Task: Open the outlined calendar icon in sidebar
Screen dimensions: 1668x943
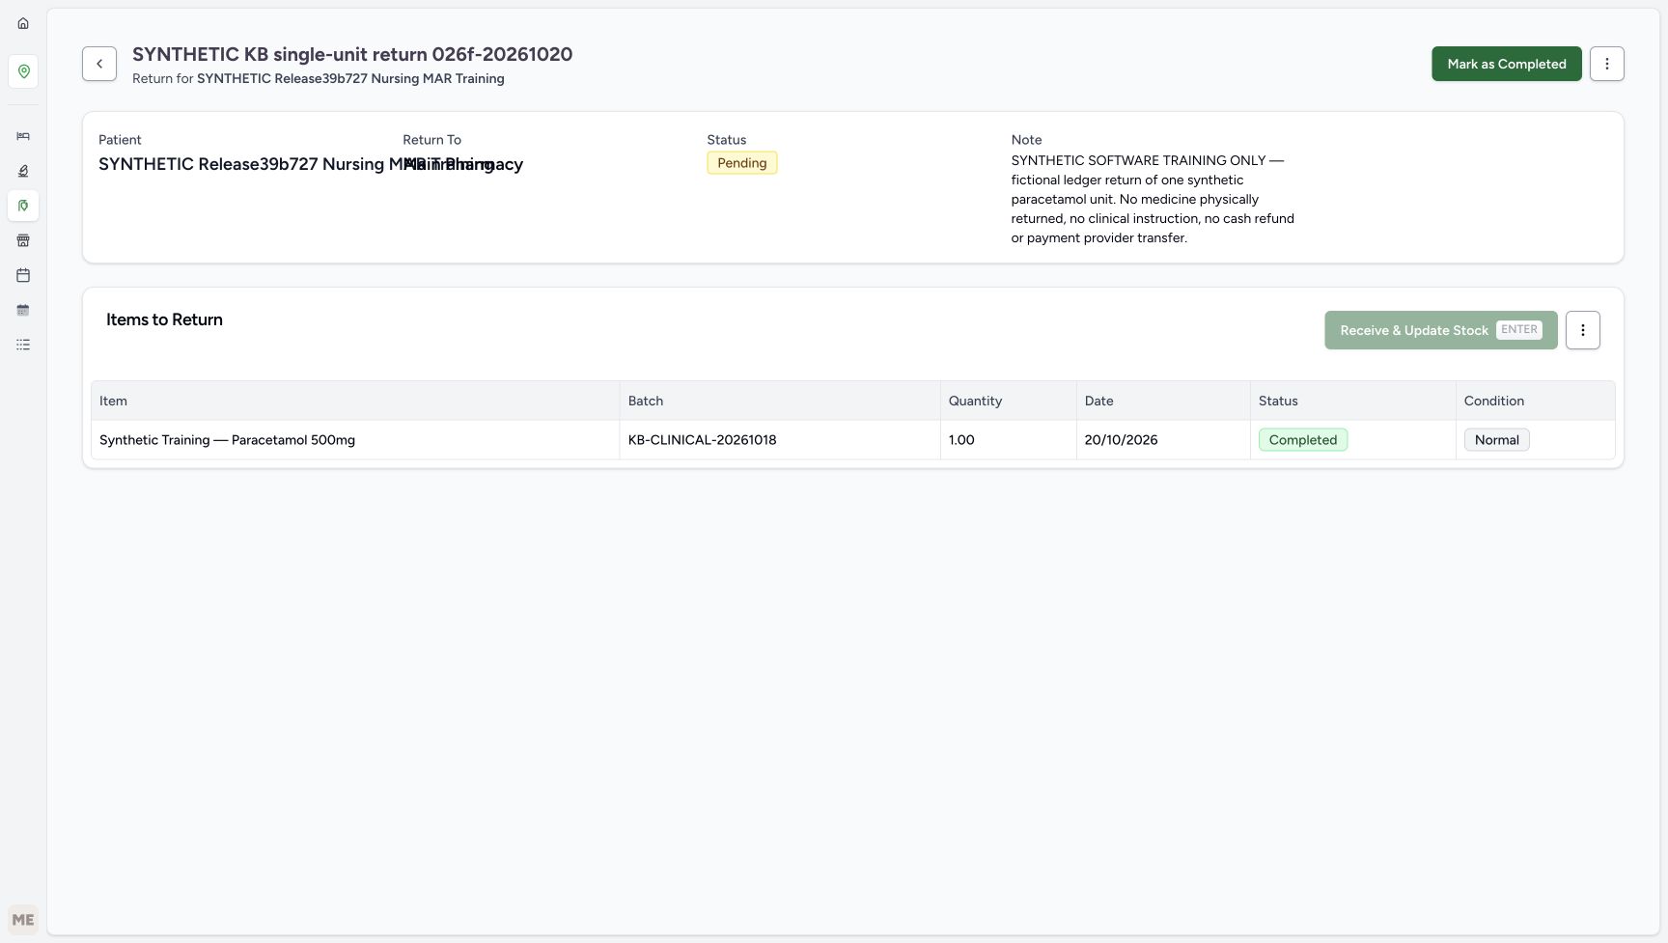Action: pos(23,275)
